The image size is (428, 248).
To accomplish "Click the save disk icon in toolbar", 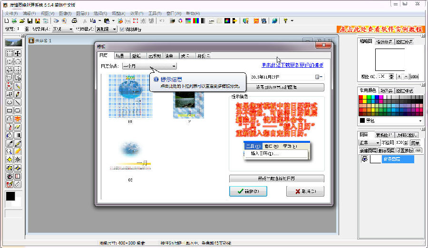I will pos(30,21).
